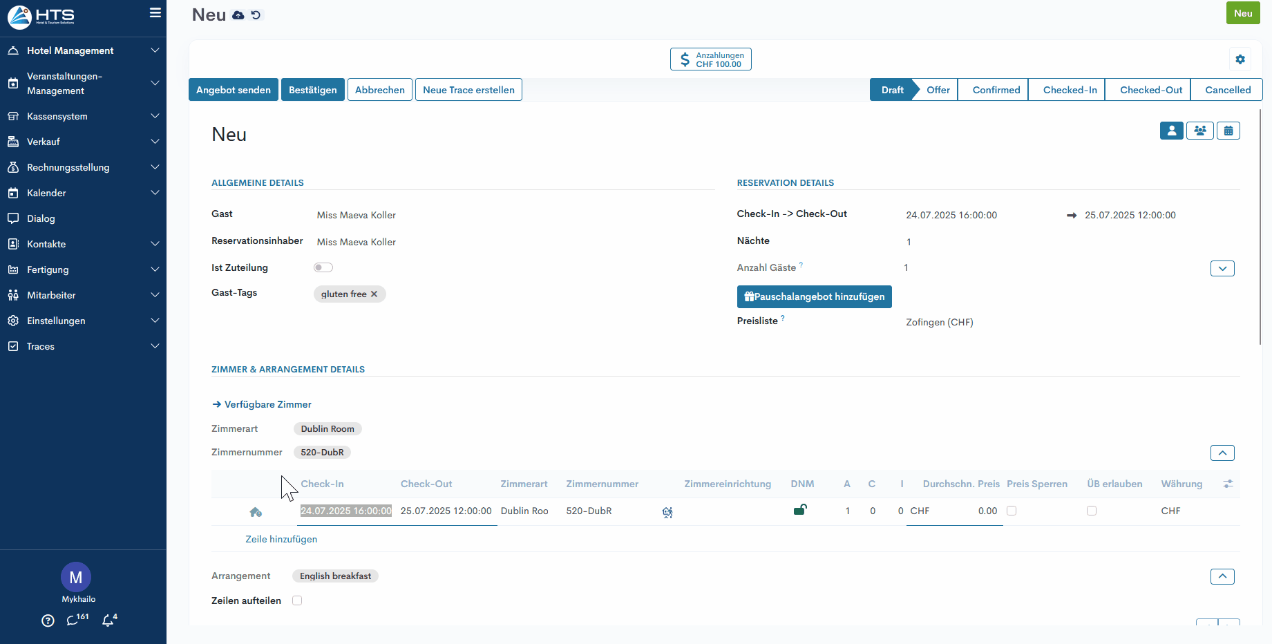Open the notifications bell icon
The width and height of the screenshot is (1272, 644).
[108, 621]
